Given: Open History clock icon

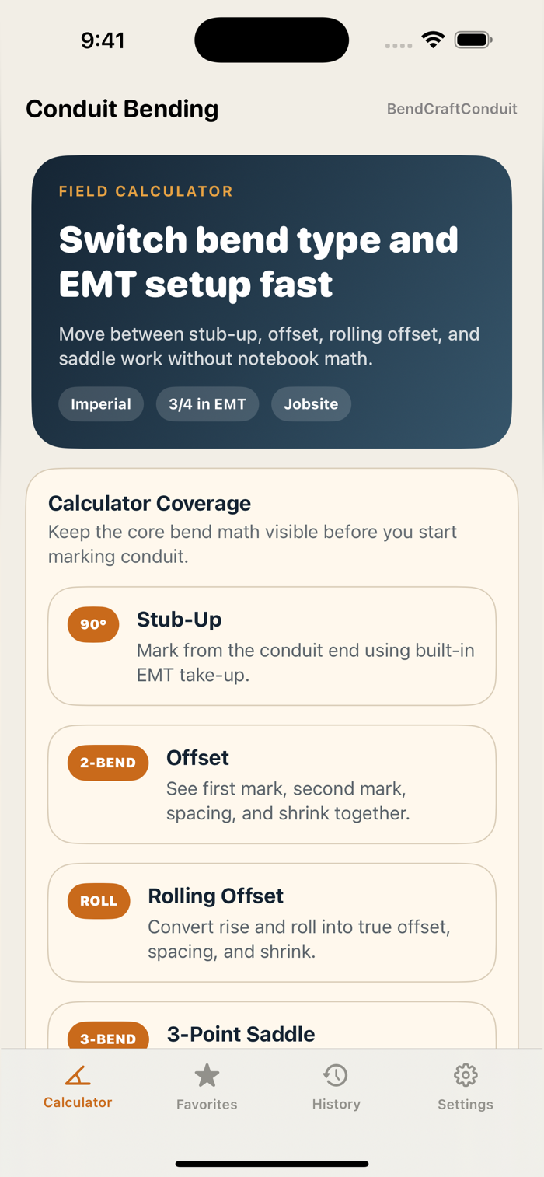Looking at the screenshot, I should click(x=336, y=1076).
